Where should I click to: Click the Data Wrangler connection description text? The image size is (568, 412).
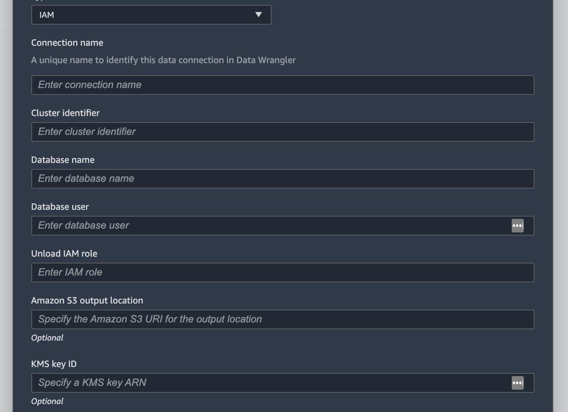pyautogui.click(x=163, y=60)
